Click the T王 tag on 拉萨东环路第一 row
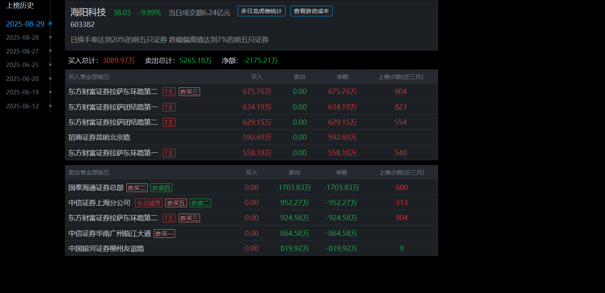The image size is (605, 293). pos(169,153)
